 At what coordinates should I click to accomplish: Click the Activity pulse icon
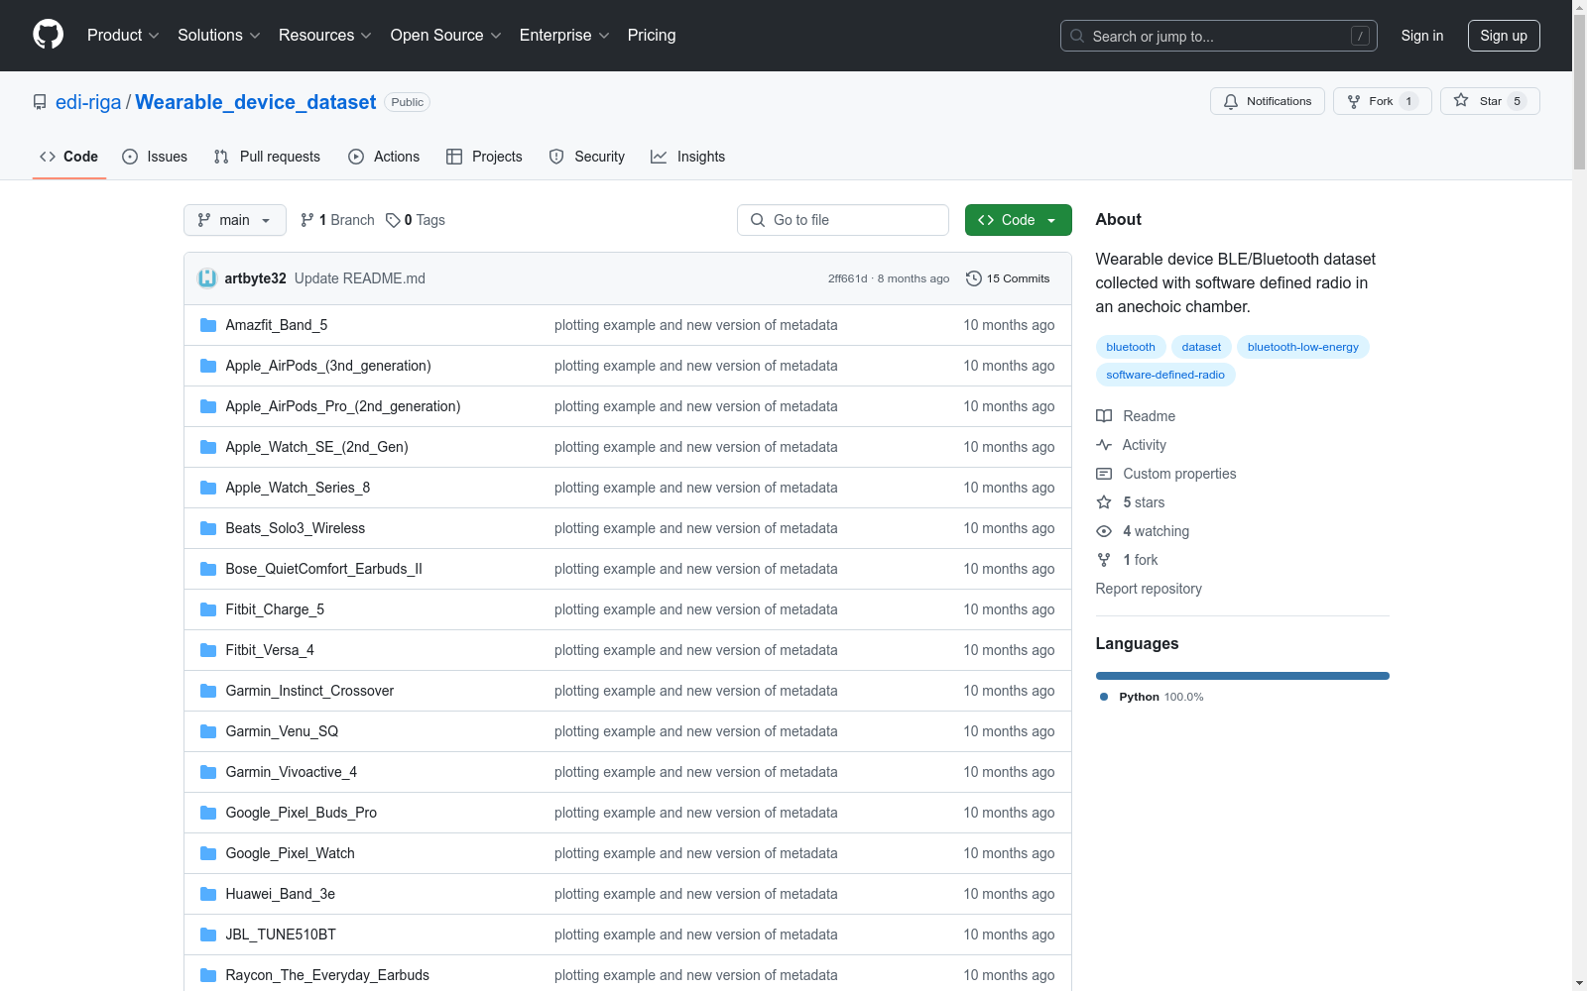pyautogui.click(x=1104, y=445)
